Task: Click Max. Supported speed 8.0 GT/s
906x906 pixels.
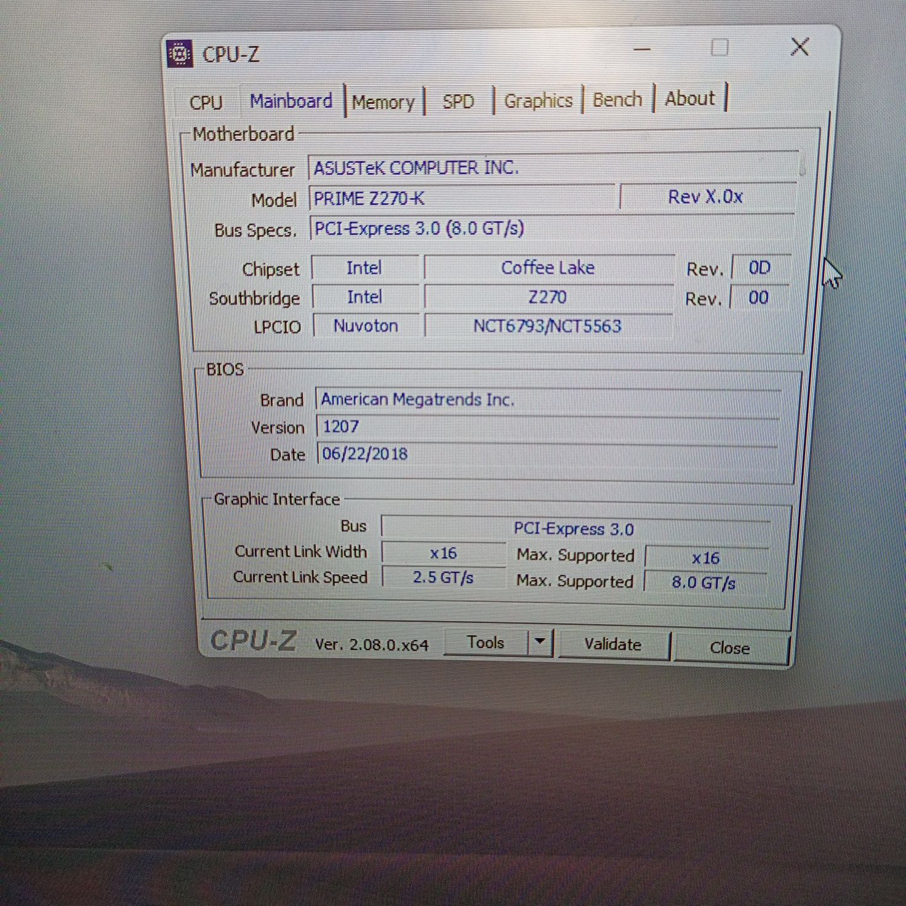Action: pyautogui.click(x=704, y=582)
